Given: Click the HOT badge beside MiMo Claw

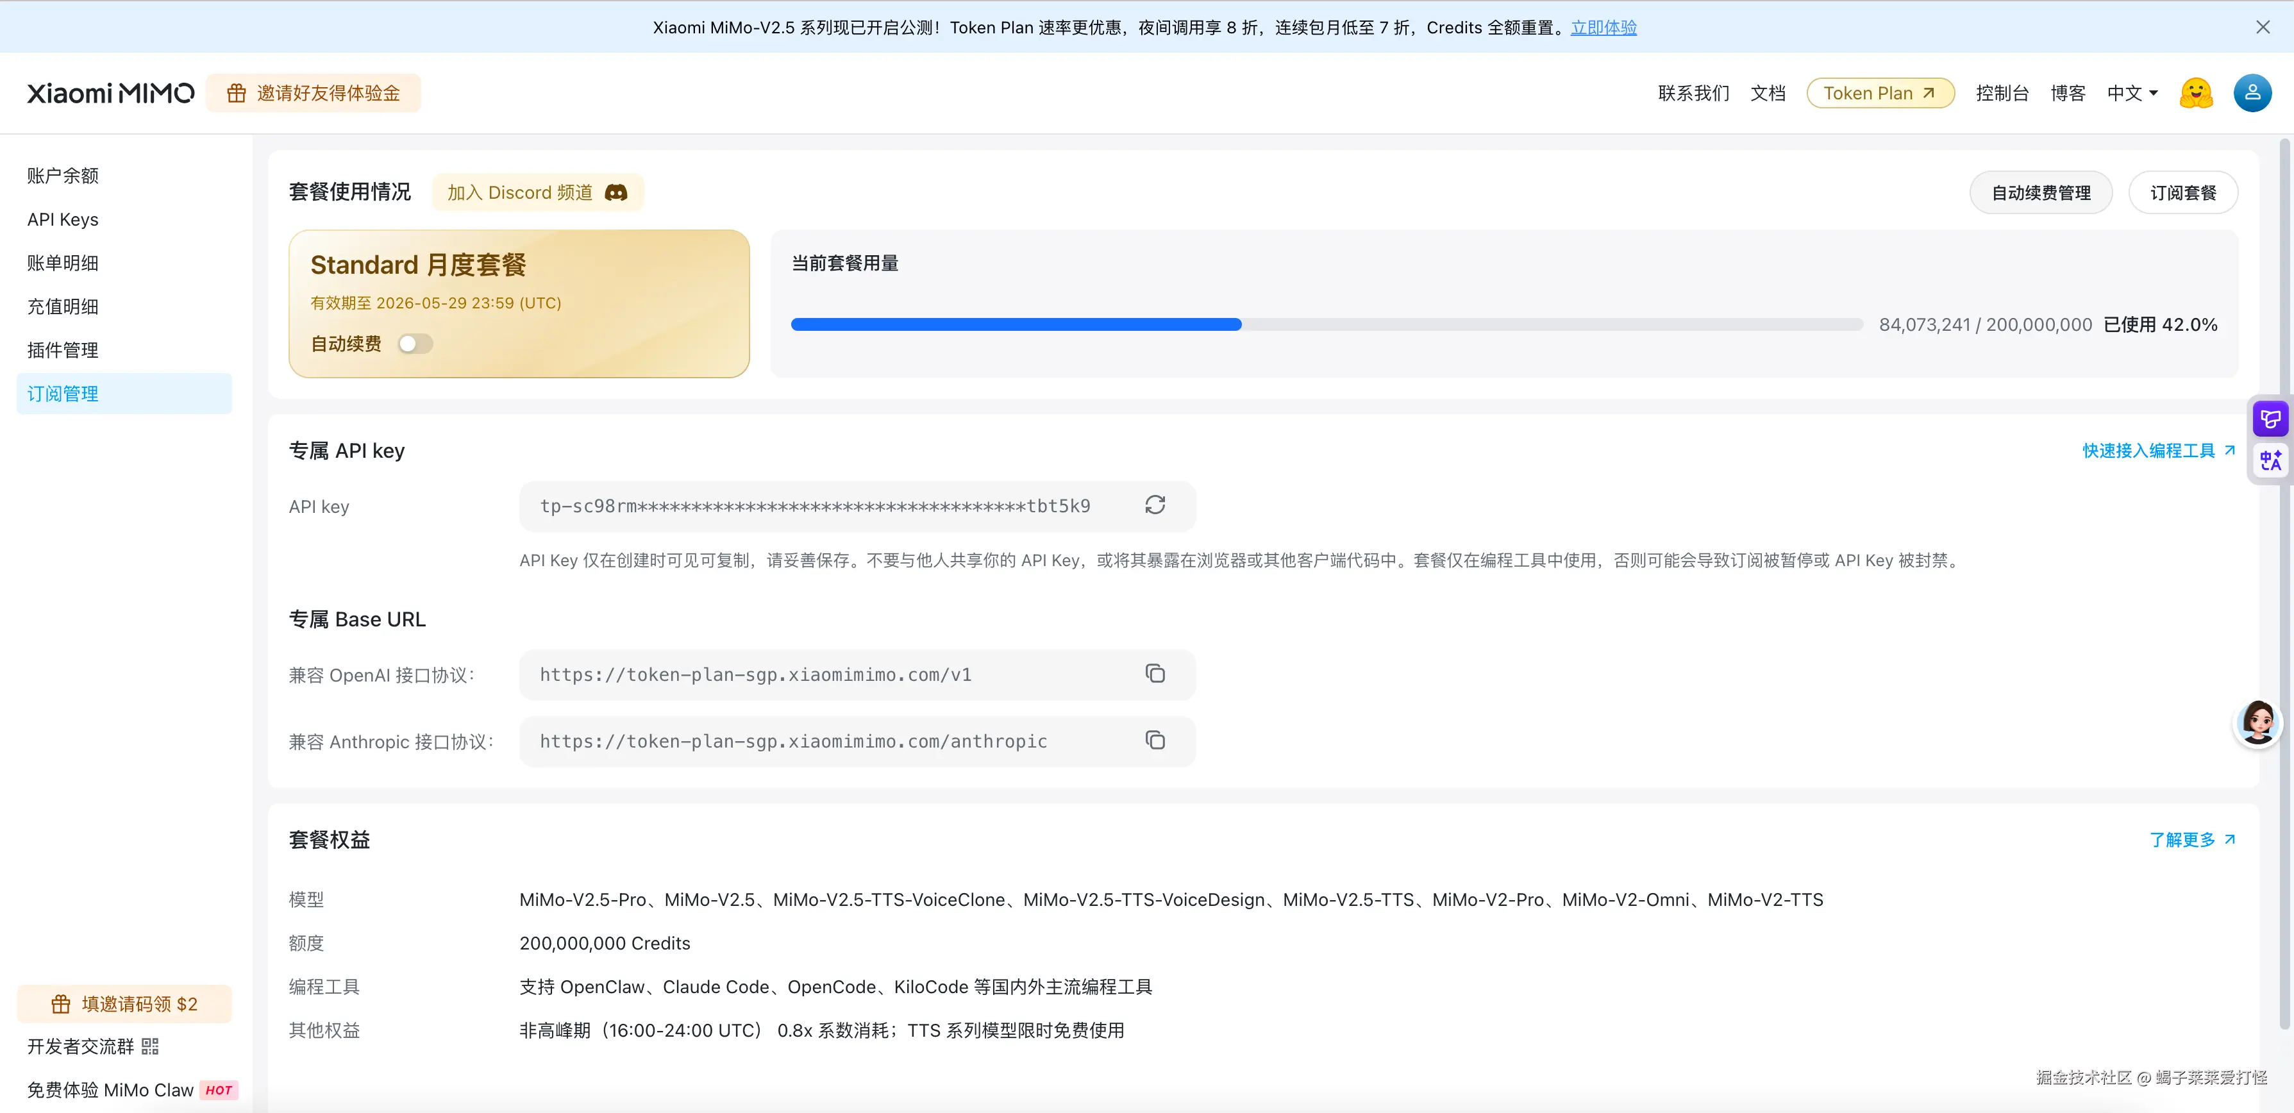Looking at the screenshot, I should click(x=218, y=1090).
